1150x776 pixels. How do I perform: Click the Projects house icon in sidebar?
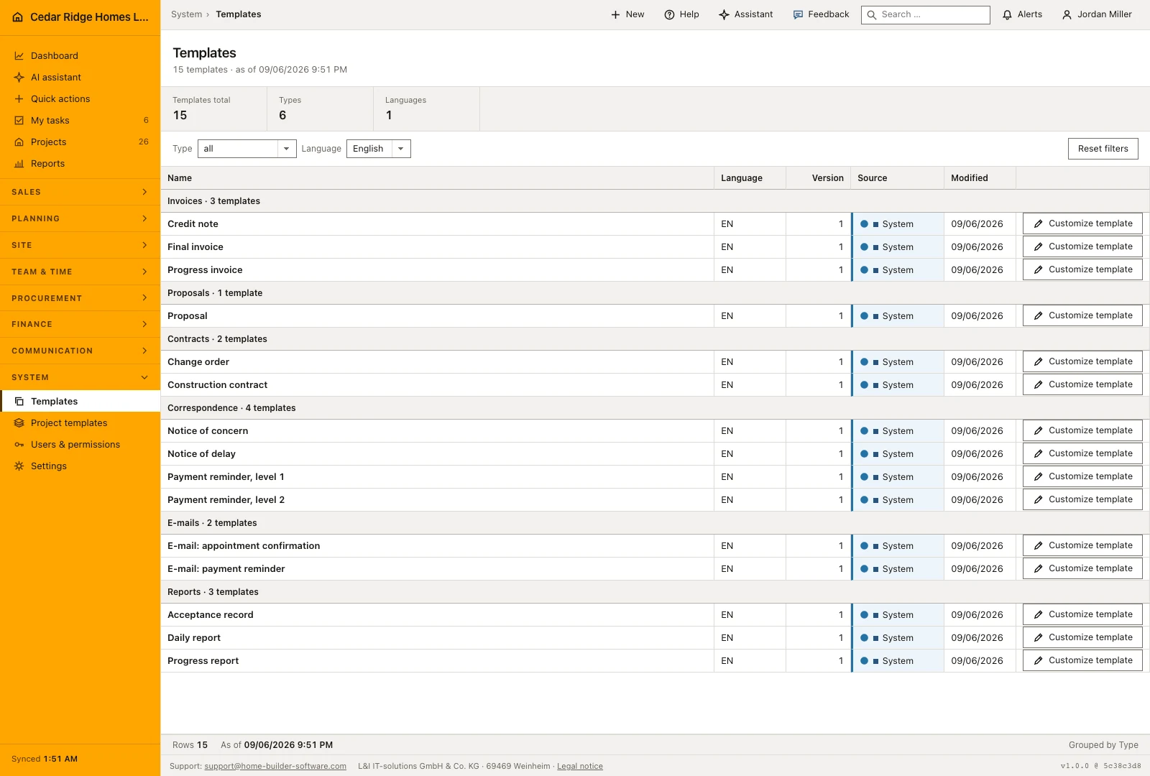(19, 142)
